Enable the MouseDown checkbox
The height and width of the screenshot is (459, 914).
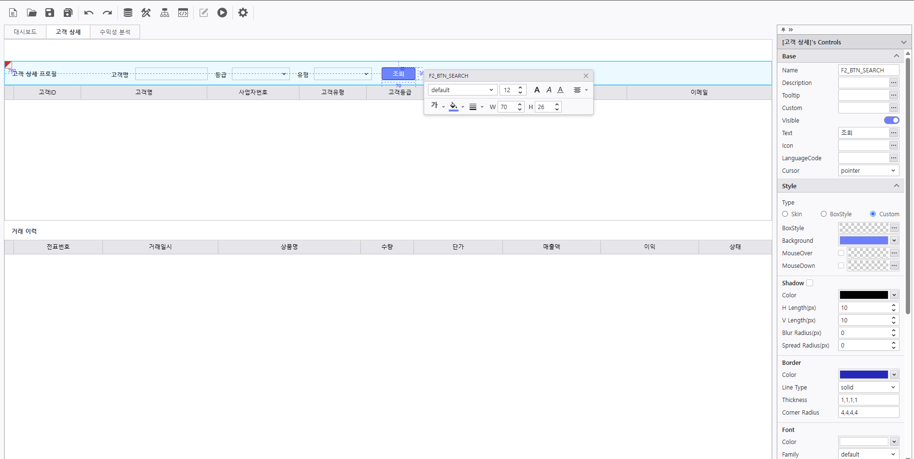pyautogui.click(x=841, y=265)
